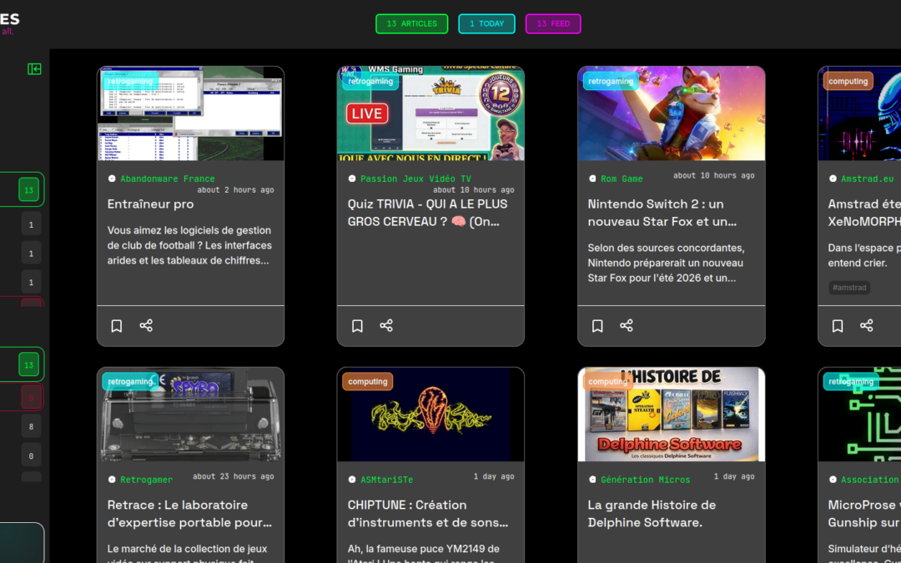Bookmark the "Quiz TRIVIA" article
The image size is (901, 563).
pyautogui.click(x=357, y=325)
